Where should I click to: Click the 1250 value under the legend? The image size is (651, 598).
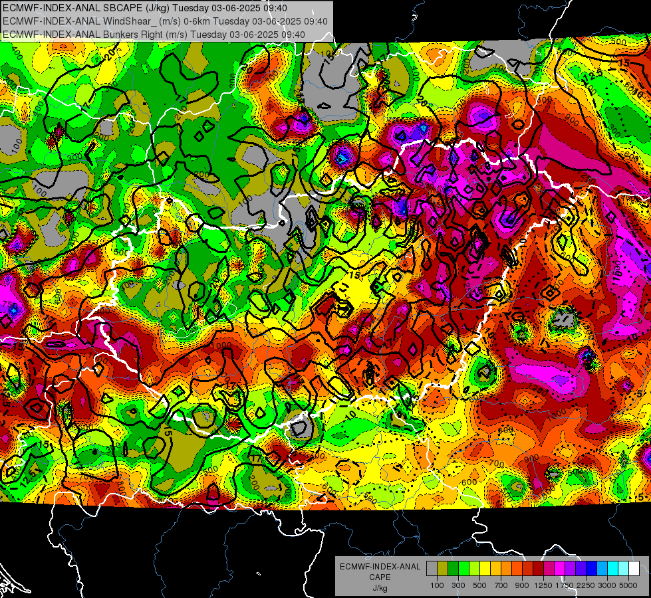click(543, 585)
